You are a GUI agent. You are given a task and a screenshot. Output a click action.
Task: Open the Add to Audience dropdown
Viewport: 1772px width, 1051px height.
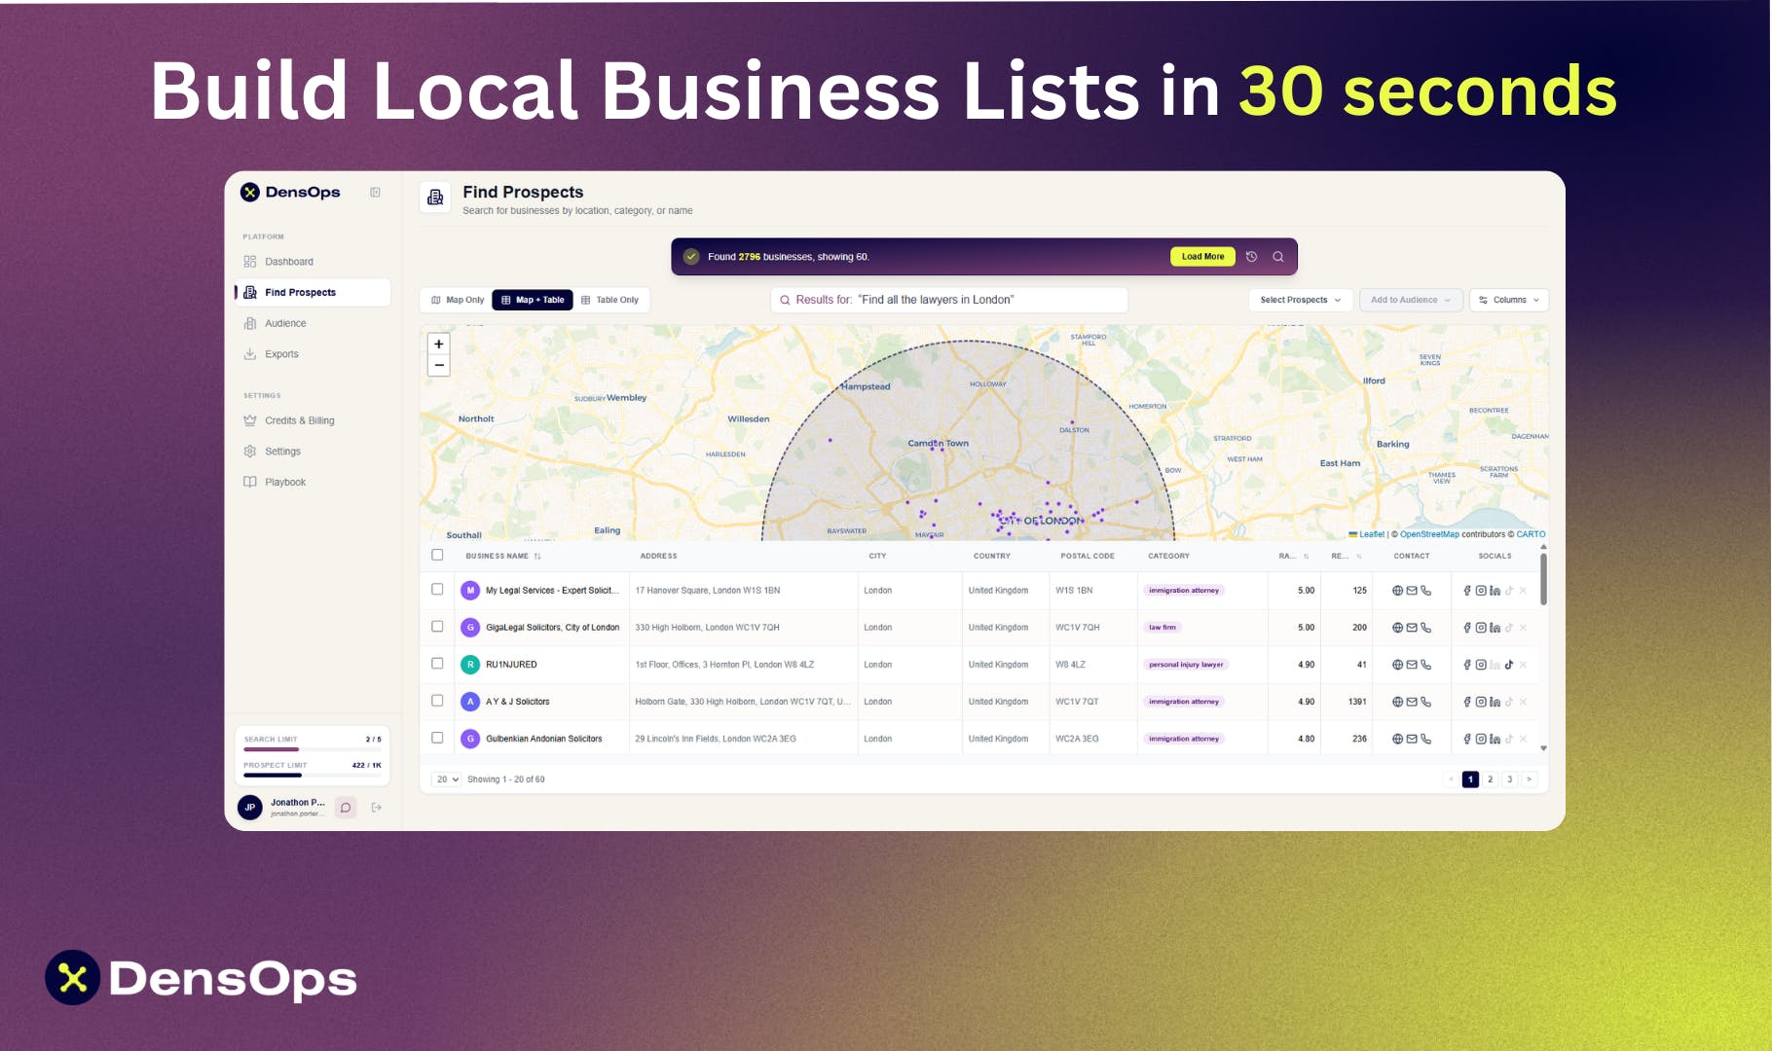point(1411,300)
